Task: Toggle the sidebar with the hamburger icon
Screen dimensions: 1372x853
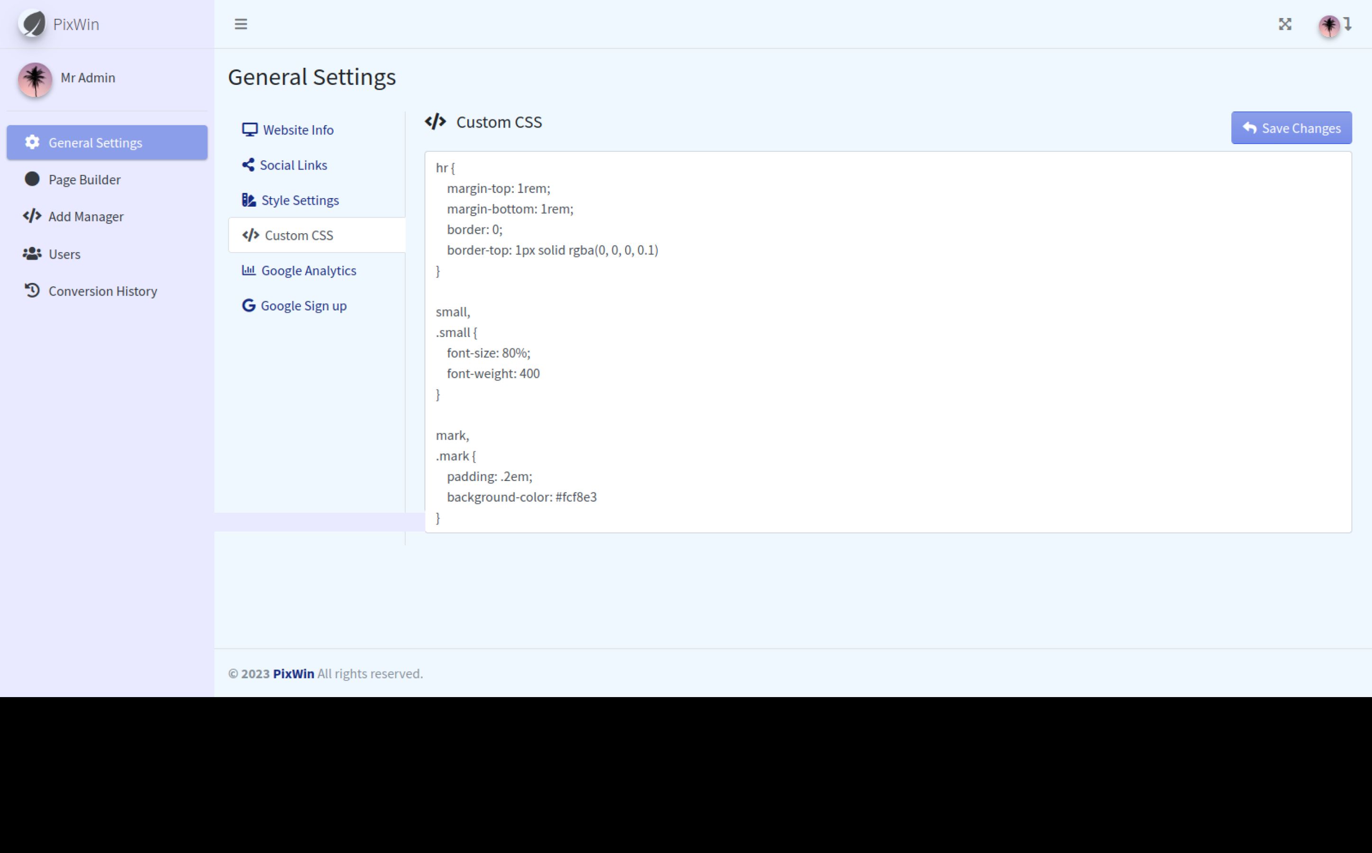Action: pos(241,24)
